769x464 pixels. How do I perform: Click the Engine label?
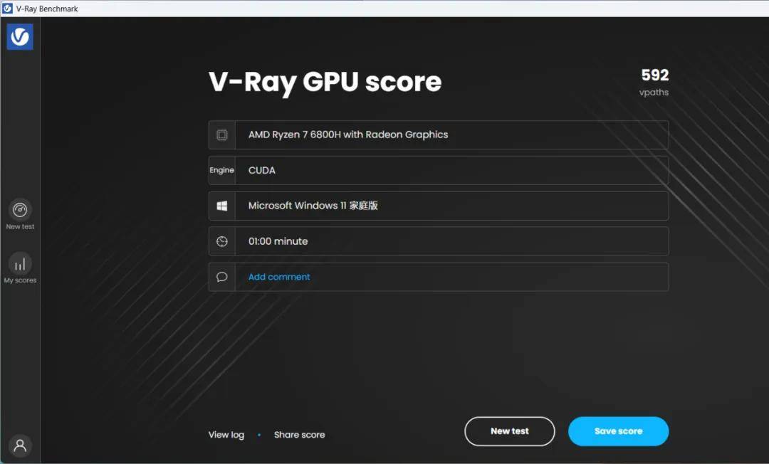tap(221, 170)
